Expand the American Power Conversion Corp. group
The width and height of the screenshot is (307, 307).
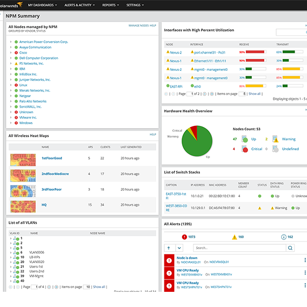[x=11, y=42]
